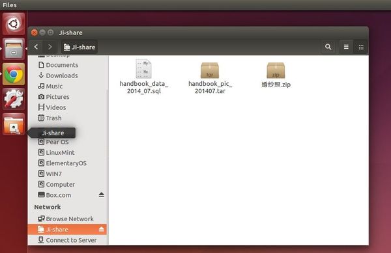Click the Downloads arrow icon in sidebar
Viewport: 391px width, 253px height.
coord(41,75)
